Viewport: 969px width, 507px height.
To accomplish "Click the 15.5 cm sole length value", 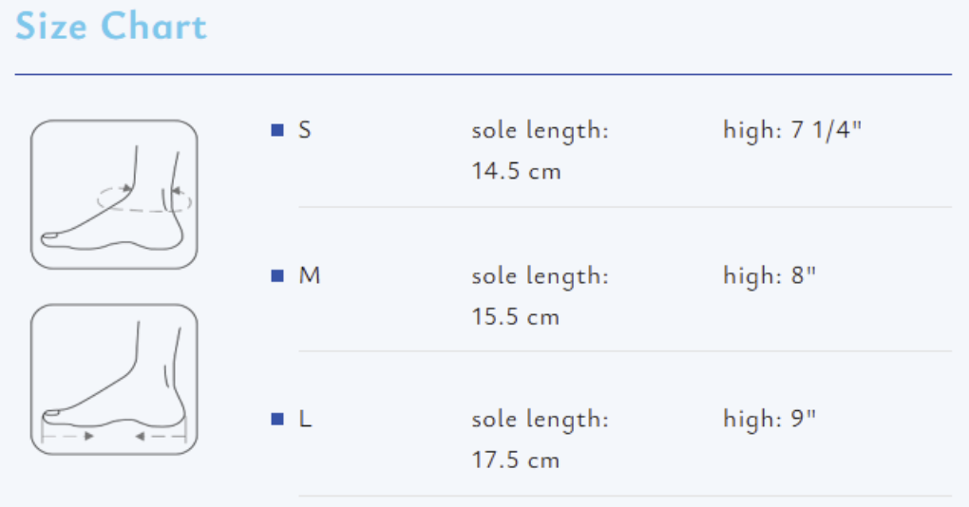I will pyautogui.click(x=516, y=317).
